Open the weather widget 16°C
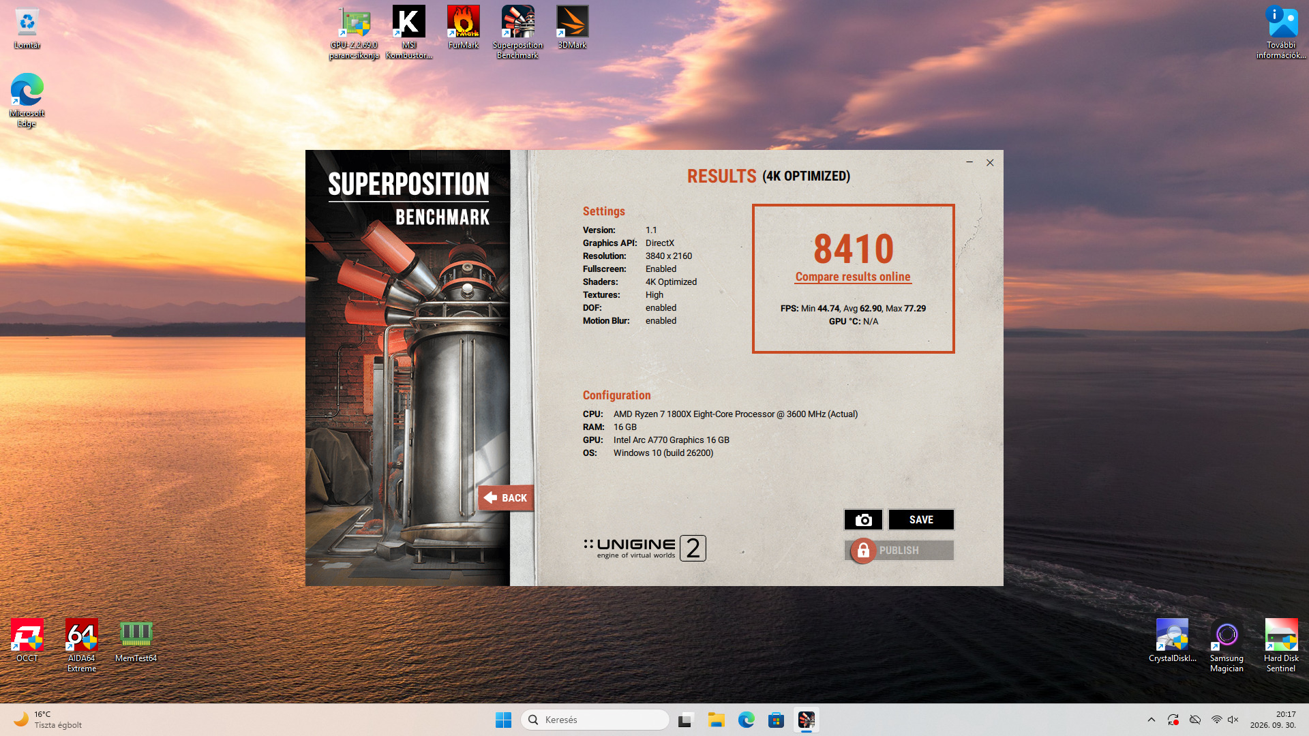Viewport: 1309px width, 736px height. click(x=48, y=720)
